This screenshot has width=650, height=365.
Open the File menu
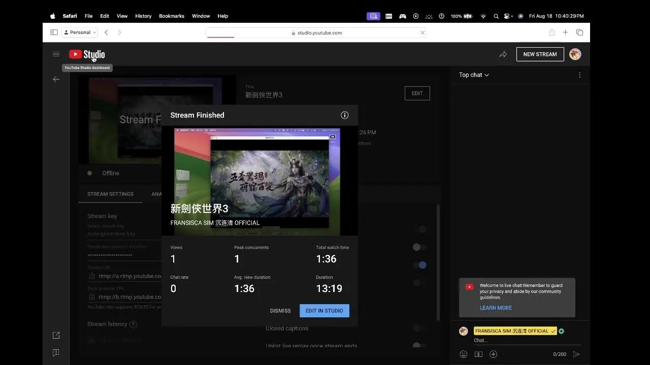pyautogui.click(x=88, y=16)
